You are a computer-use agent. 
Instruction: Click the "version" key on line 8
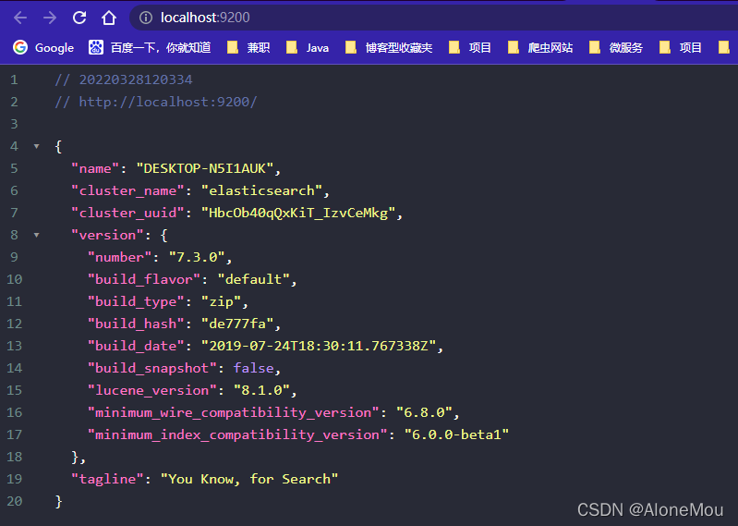coord(107,235)
